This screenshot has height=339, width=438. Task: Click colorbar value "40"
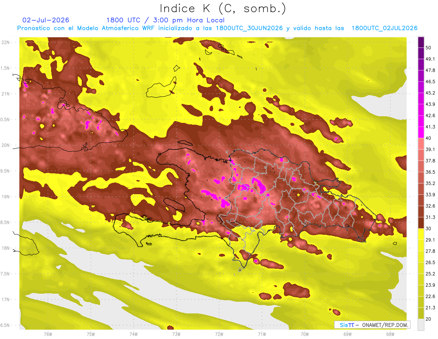[x=429, y=138]
